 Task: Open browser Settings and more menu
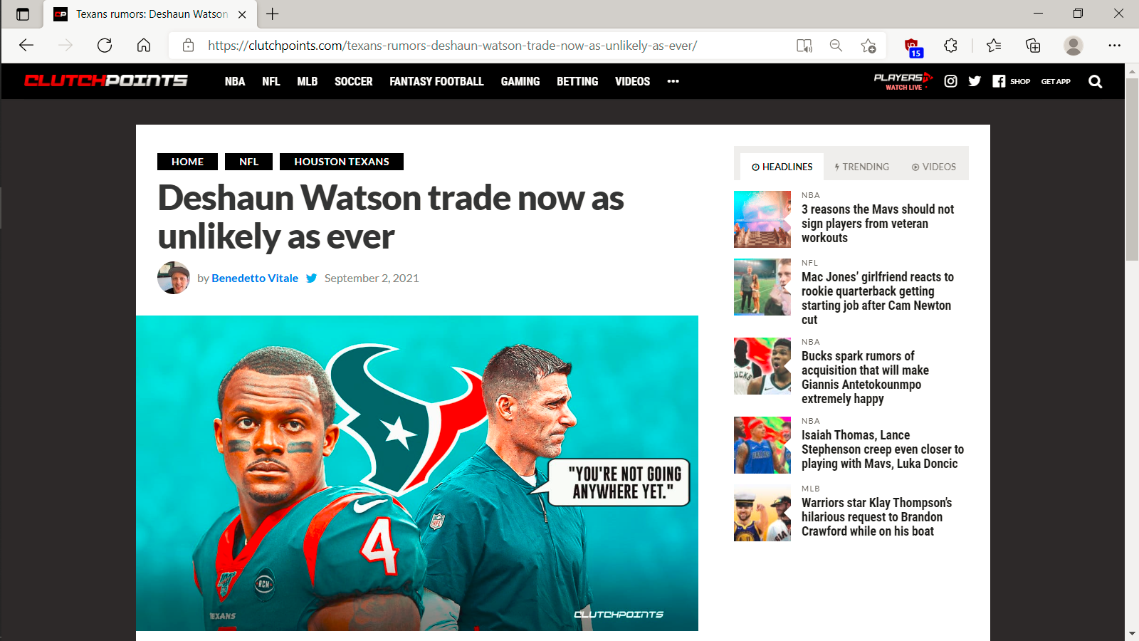point(1115,46)
